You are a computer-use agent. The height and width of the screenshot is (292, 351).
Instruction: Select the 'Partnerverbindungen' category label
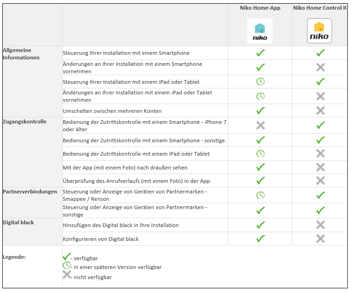(x=30, y=191)
